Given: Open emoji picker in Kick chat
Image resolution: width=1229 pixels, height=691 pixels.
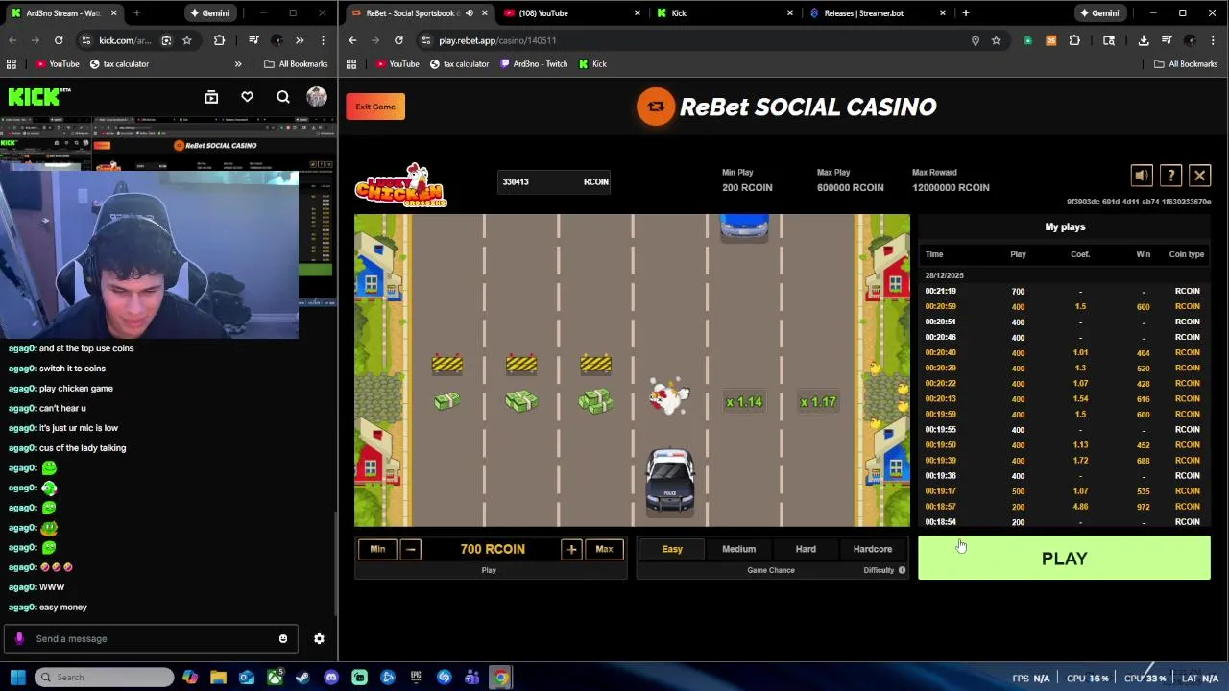Looking at the screenshot, I should [282, 638].
